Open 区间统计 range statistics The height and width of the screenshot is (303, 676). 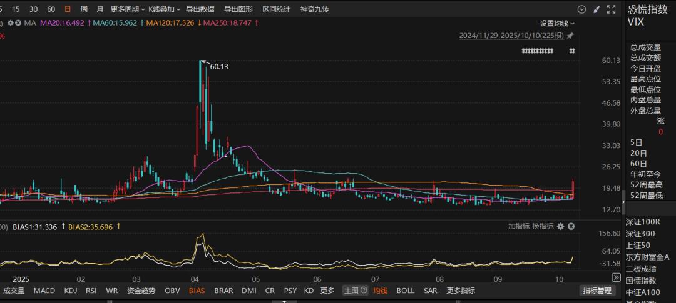[x=277, y=9]
